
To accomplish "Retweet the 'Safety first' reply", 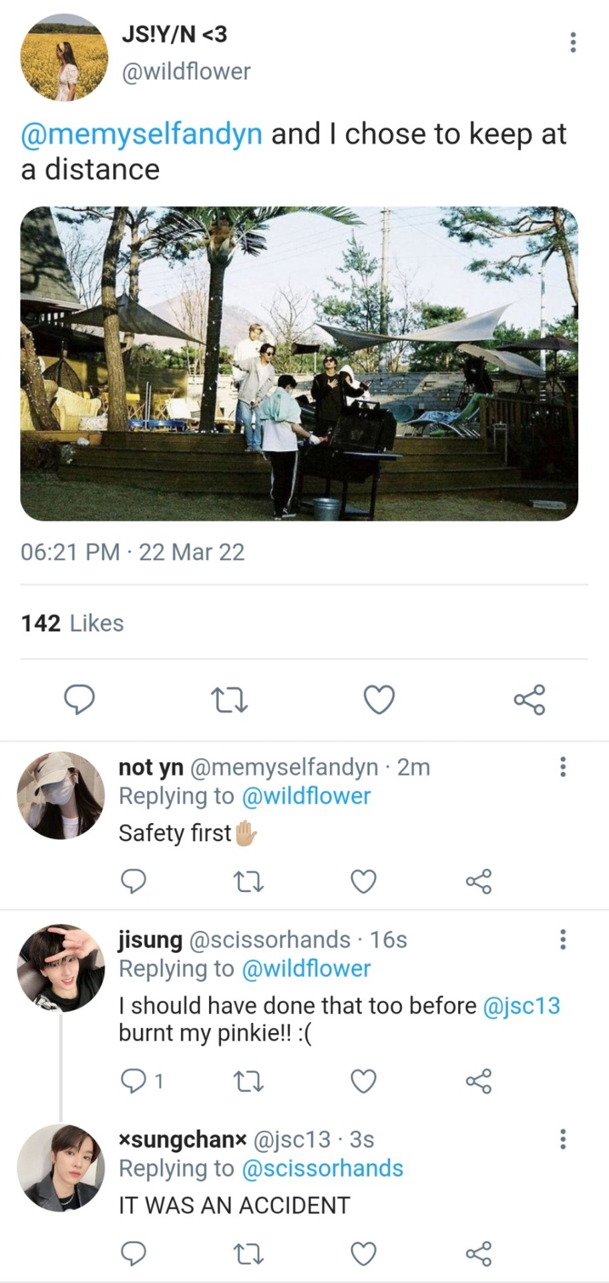I will tap(250, 882).
